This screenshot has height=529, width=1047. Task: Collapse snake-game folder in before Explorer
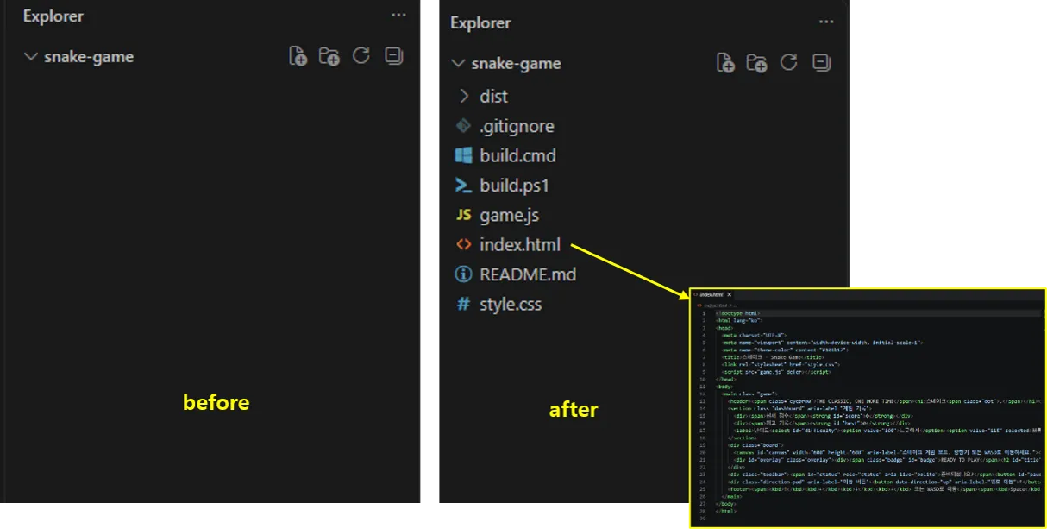pyautogui.click(x=32, y=57)
